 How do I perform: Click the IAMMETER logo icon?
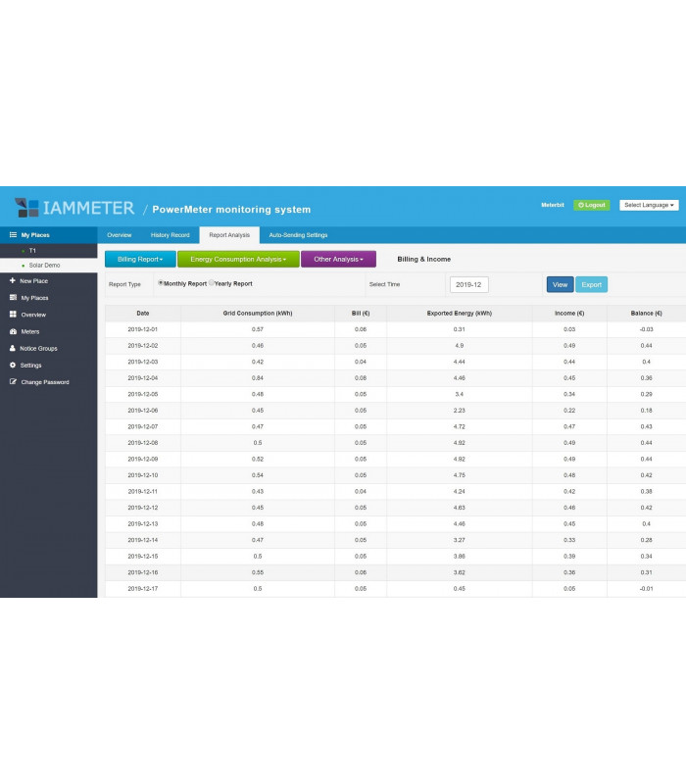pyautogui.click(x=26, y=207)
